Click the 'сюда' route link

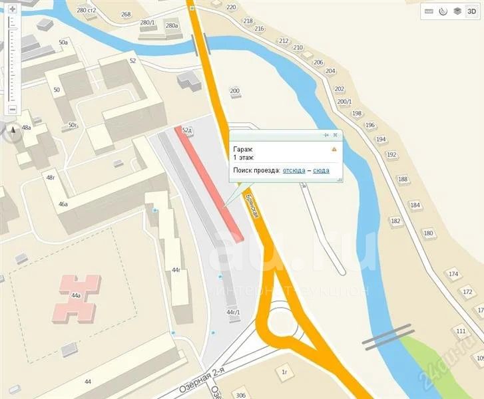coord(321,170)
